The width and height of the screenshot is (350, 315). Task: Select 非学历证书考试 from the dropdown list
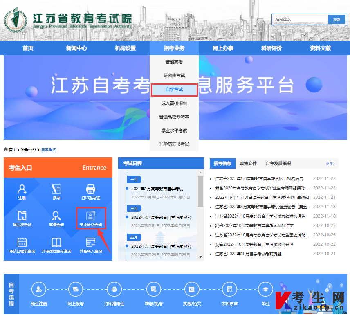(x=174, y=144)
